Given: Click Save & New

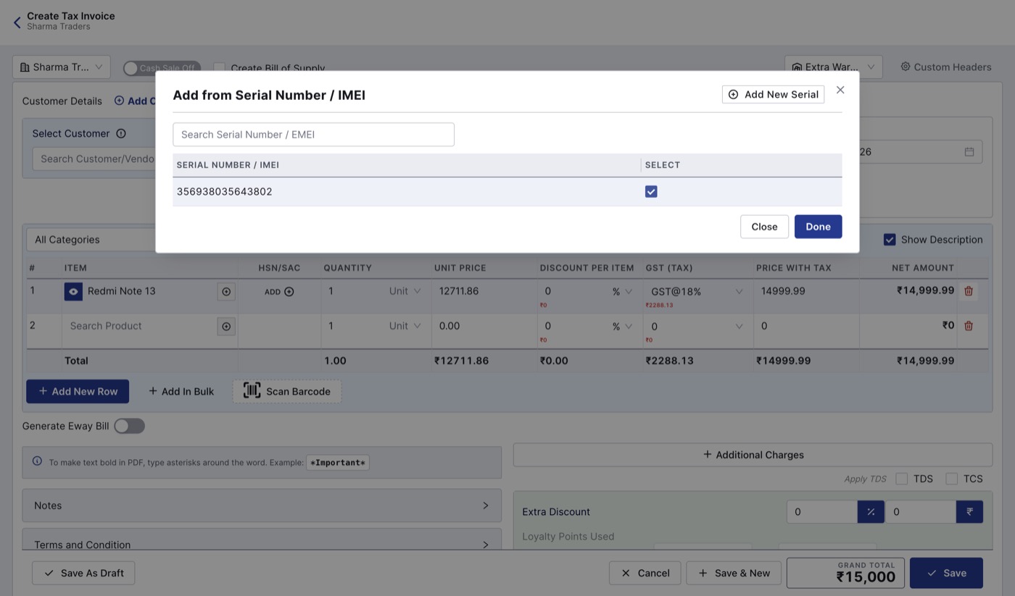Looking at the screenshot, I should 734,573.
